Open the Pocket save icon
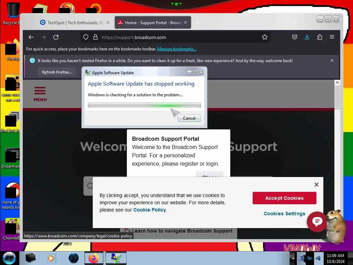The height and width of the screenshot is (265, 353). pyautogui.click(x=295, y=37)
